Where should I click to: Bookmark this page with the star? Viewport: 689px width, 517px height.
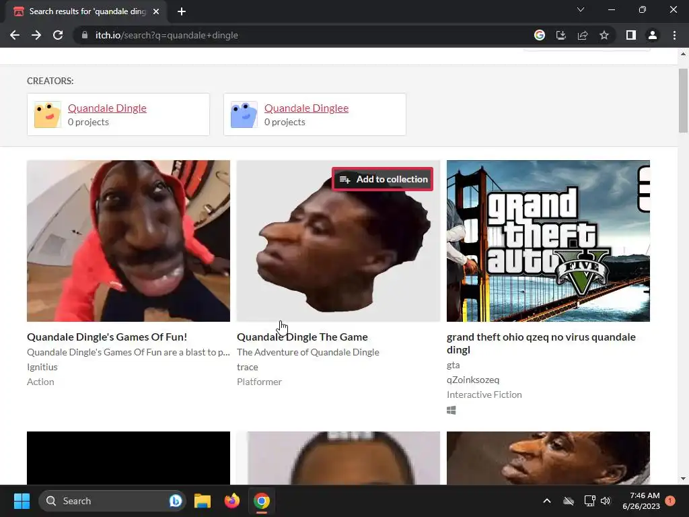604,35
